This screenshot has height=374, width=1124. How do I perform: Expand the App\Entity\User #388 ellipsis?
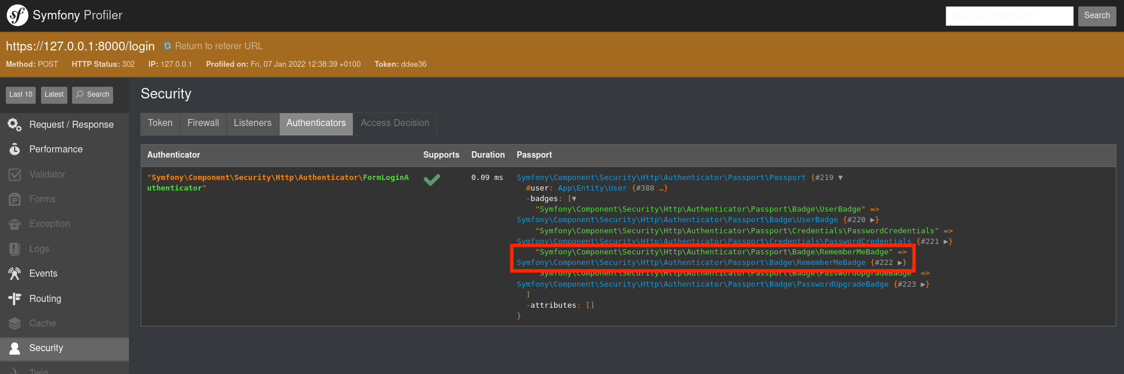pyautogui.click(x=661, y=188)
